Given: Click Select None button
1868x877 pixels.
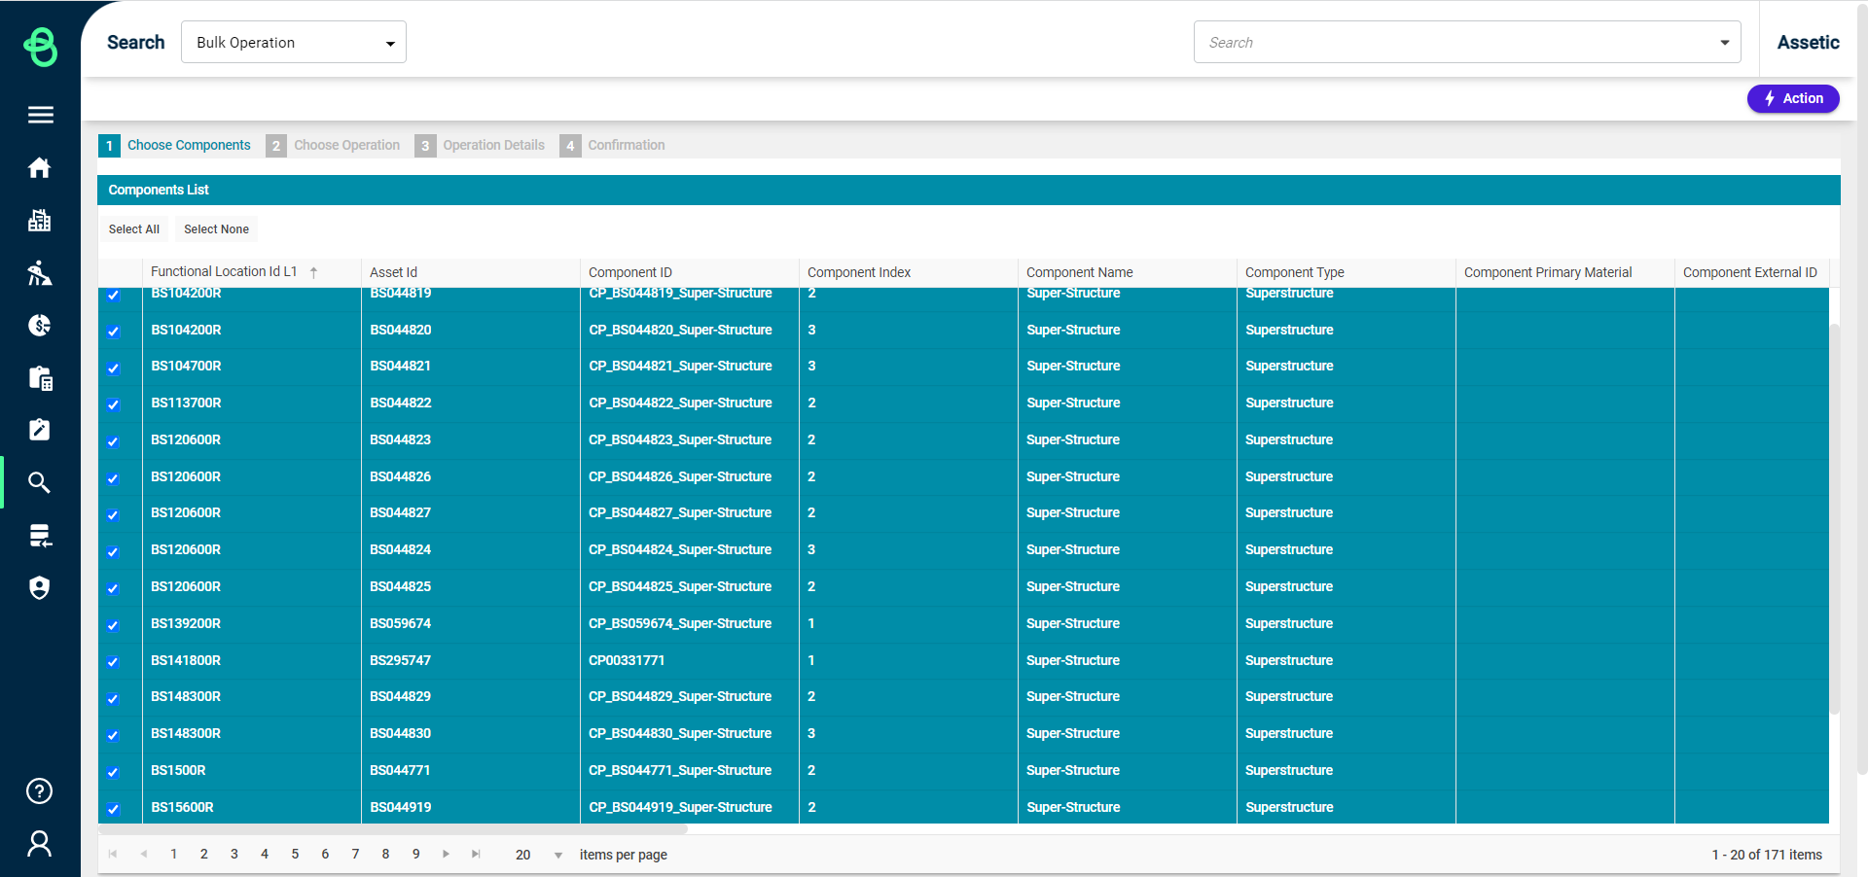Looking at the screenshot, I should click(217, 229).
